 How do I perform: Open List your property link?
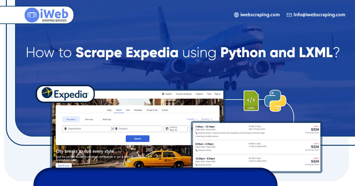(x=184, y=94)
